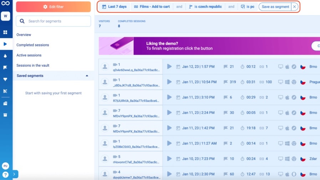
Task: Change the Last 7 days date filter
Action: [x=114, y=7]
